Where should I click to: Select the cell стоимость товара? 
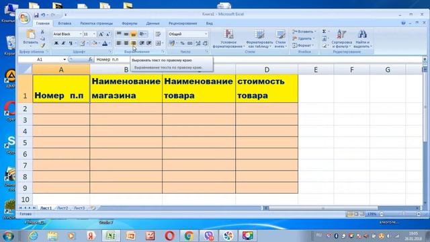click(267, 89)
